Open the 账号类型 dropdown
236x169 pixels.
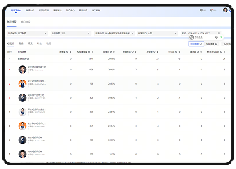[27, 33]
